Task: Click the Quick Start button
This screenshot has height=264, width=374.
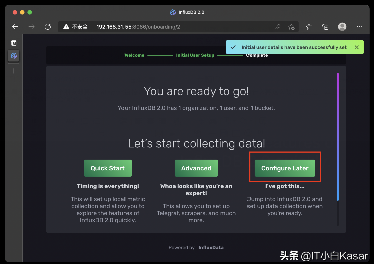Action: click(x=108, y=168)
